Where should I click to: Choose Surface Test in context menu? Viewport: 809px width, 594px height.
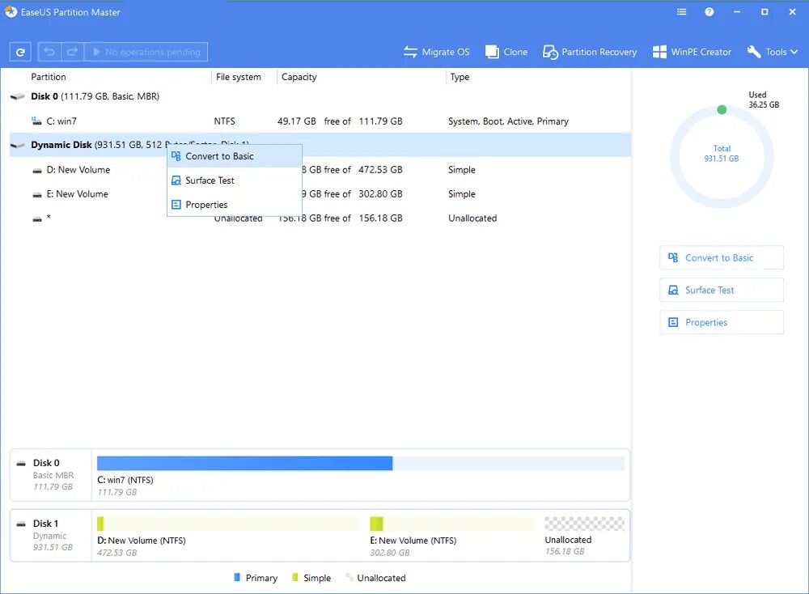(x=235, y=180)
